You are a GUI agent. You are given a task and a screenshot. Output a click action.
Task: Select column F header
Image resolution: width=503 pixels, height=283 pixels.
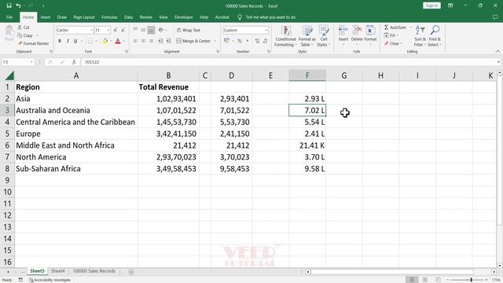coord(307,75)
